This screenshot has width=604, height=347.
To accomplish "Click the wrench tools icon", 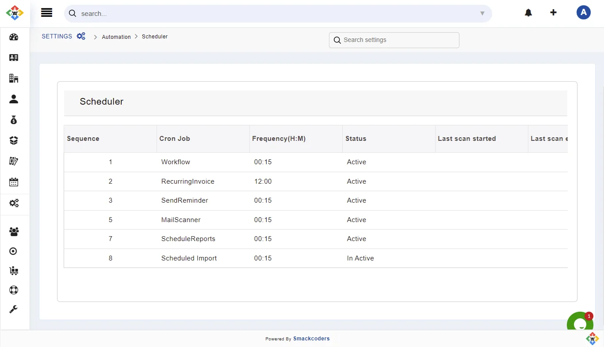I will [13, 309].
